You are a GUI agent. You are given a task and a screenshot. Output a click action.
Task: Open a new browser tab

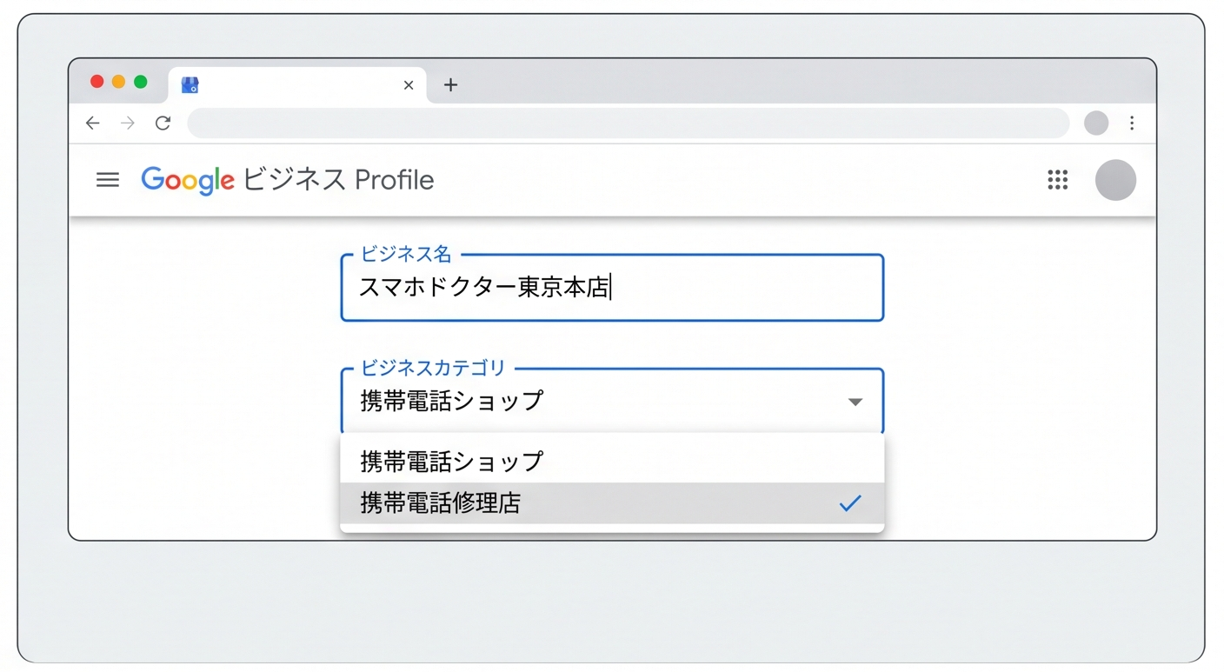pyautogui.click(x=450, y=85)
